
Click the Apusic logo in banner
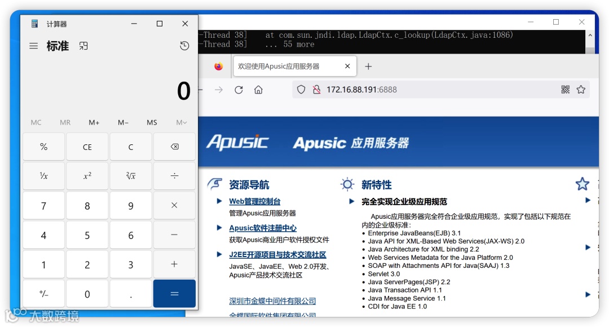point(237,143)
